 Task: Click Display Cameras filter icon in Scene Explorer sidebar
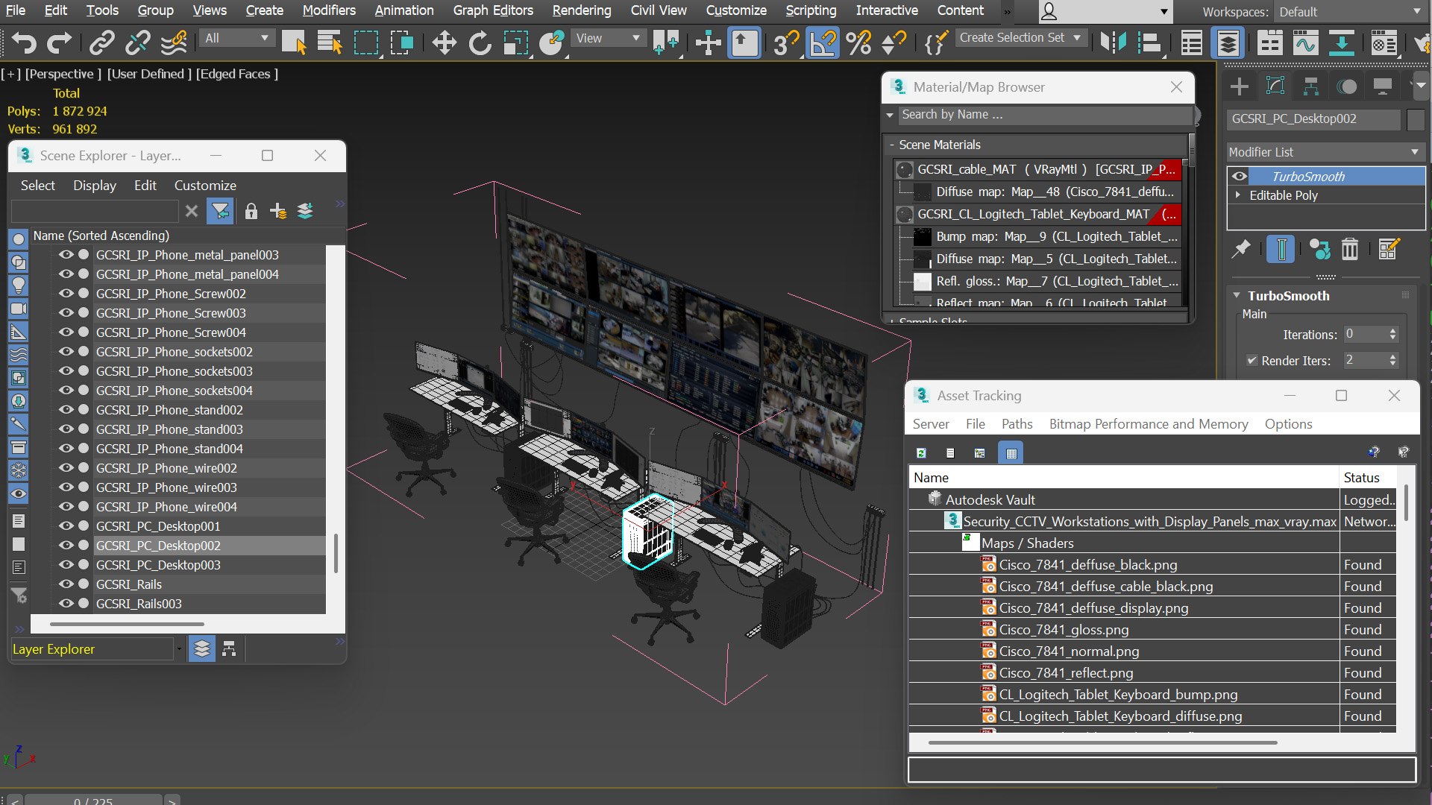pyautogui.click(x=19, y=309)
